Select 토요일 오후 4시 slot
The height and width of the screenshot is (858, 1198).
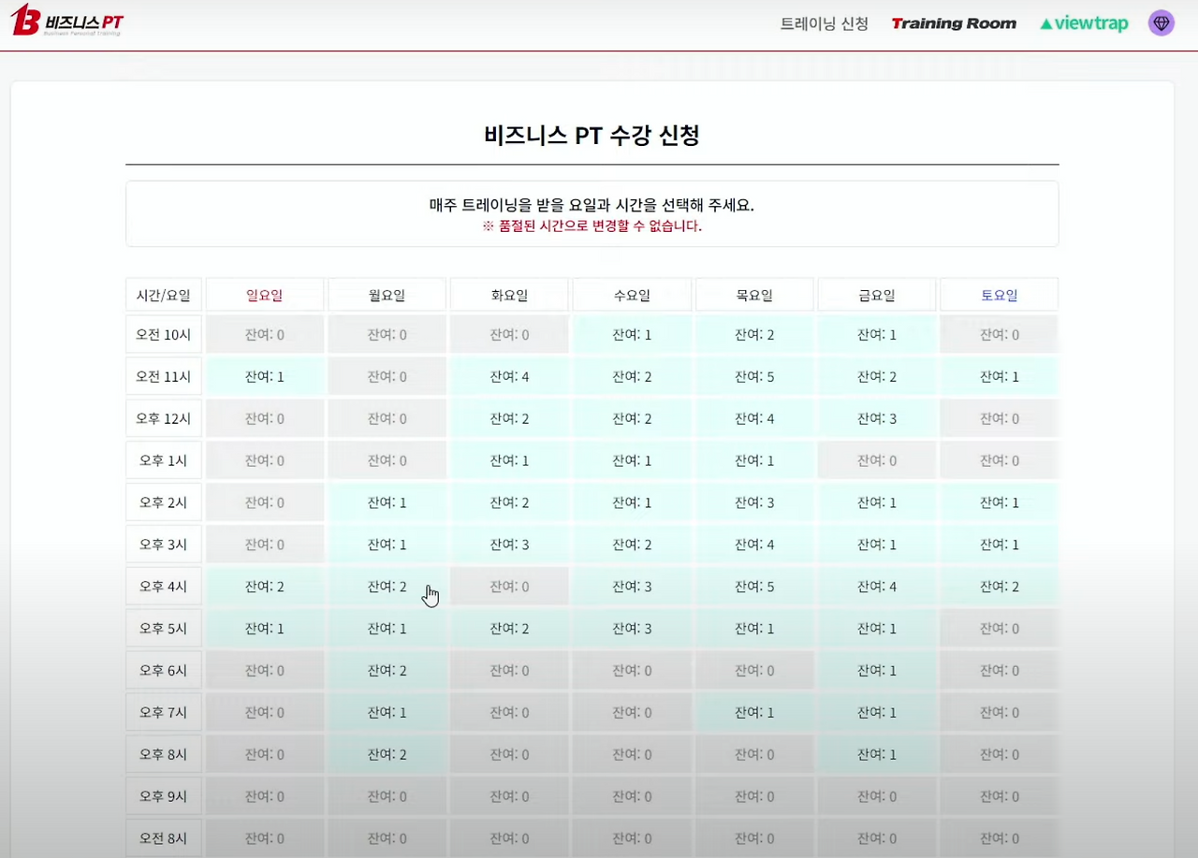[x=1000, y=587]
